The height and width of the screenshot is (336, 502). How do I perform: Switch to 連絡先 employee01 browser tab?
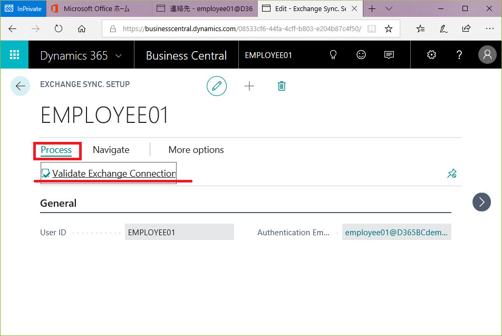[x=205, y=8]
